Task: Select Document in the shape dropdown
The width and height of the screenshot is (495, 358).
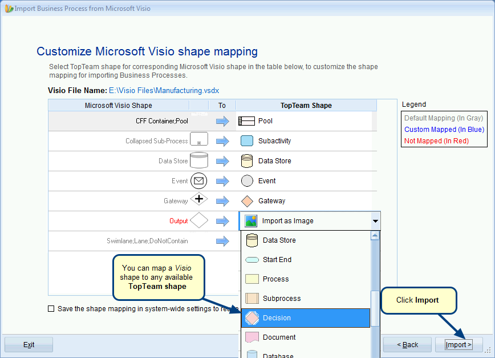Action: pyautogui.click(x=306, y=337)
